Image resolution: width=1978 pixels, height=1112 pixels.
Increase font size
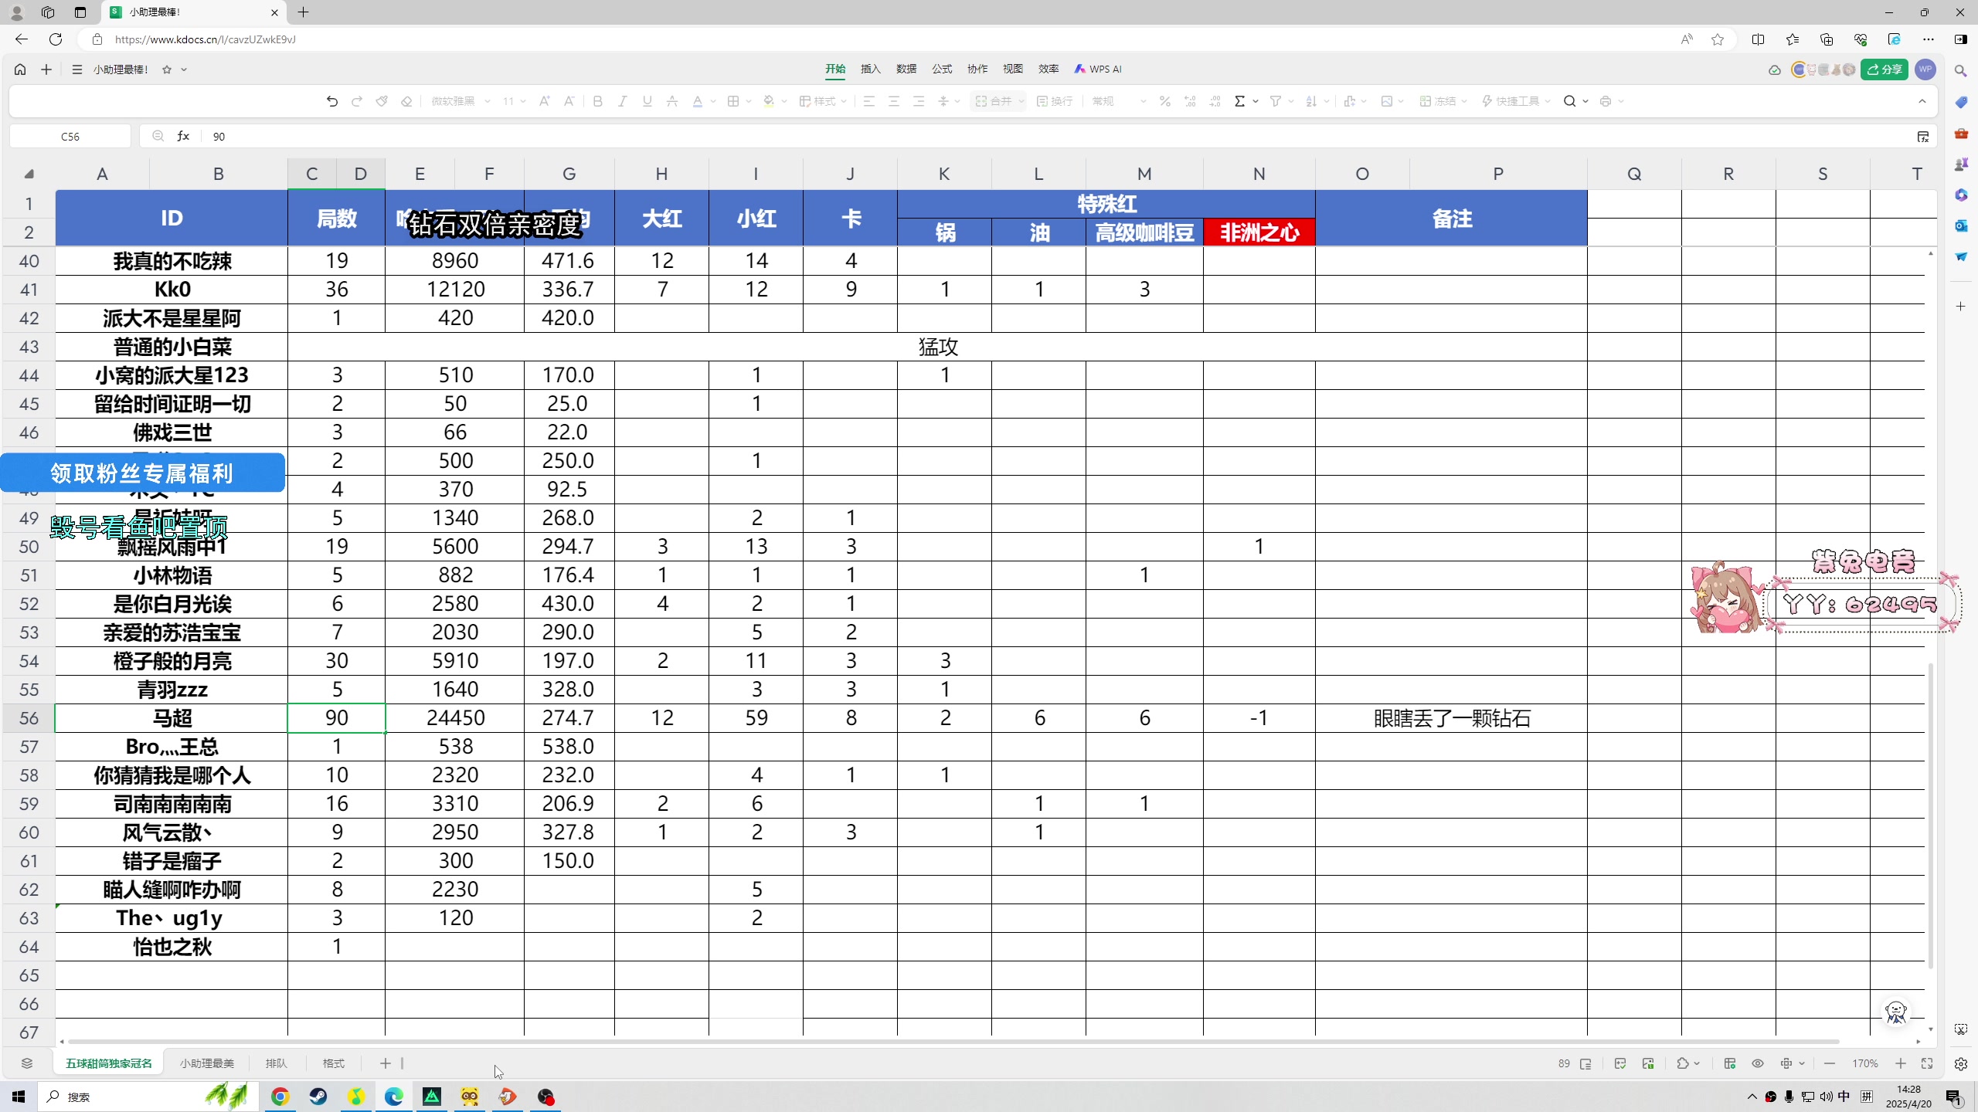(545, 101)
